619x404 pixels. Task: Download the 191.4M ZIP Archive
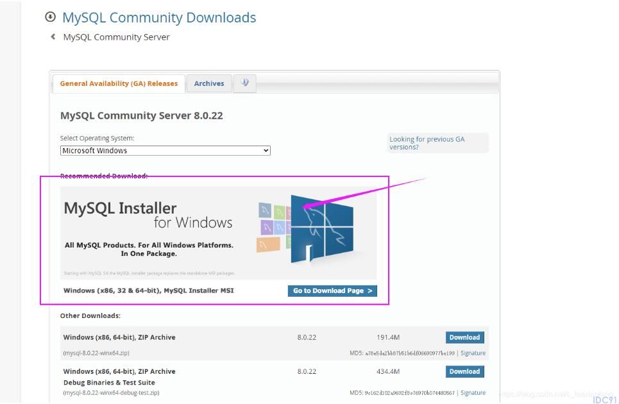(464, 337)
